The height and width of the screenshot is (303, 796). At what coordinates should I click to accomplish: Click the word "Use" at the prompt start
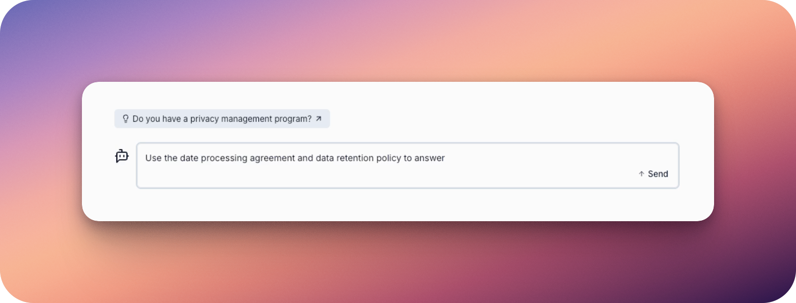click(153, 158)
